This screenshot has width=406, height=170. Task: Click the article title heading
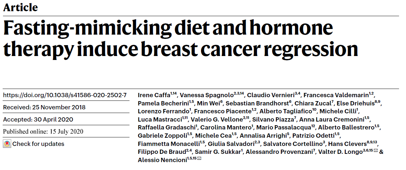click(180, 39)
